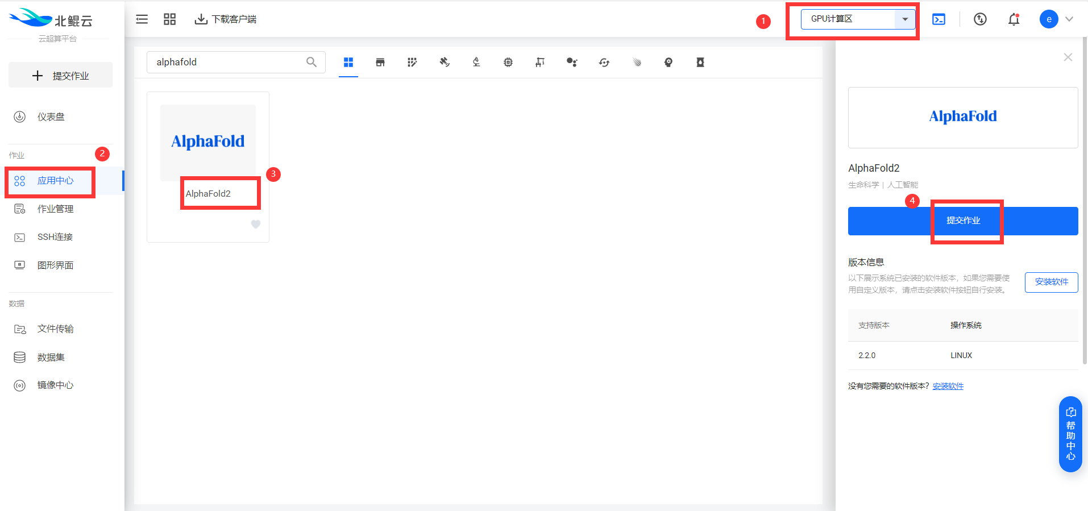This screenshot has height=511, width=1088.
Task: Open the terminal console icon in header
Action: pos(939,19)
